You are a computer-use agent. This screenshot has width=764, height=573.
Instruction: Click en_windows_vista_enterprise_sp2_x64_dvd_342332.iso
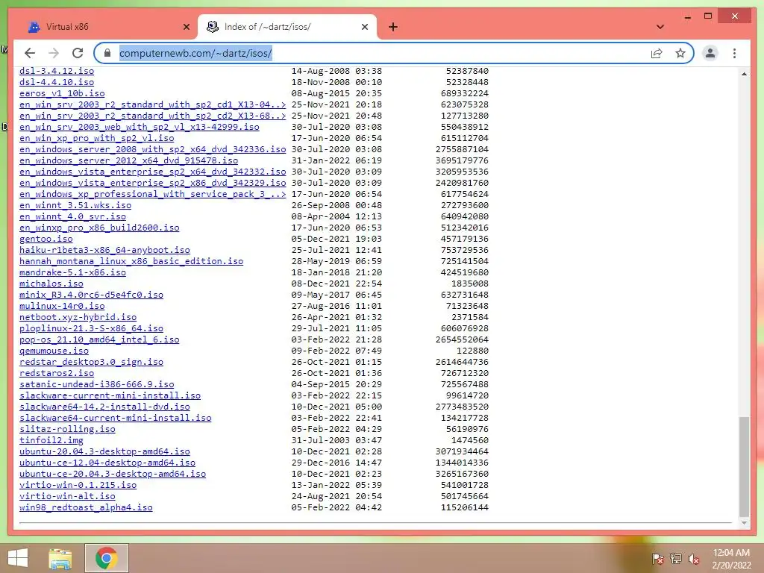(152, 172)
